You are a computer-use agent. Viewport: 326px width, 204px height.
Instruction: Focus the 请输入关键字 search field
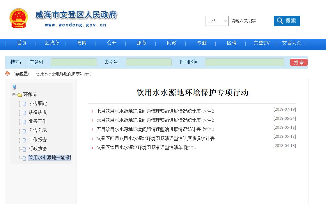251,21
